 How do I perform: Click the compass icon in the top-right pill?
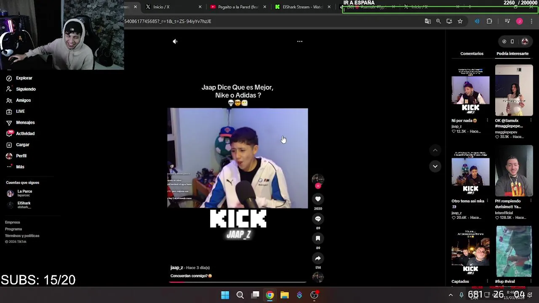504,41
